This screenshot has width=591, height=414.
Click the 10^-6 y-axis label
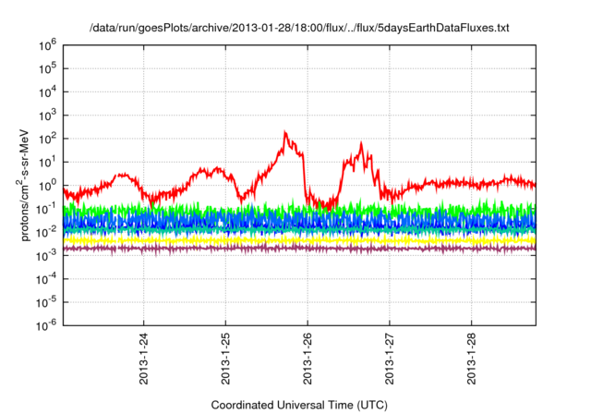pos(46,326)
